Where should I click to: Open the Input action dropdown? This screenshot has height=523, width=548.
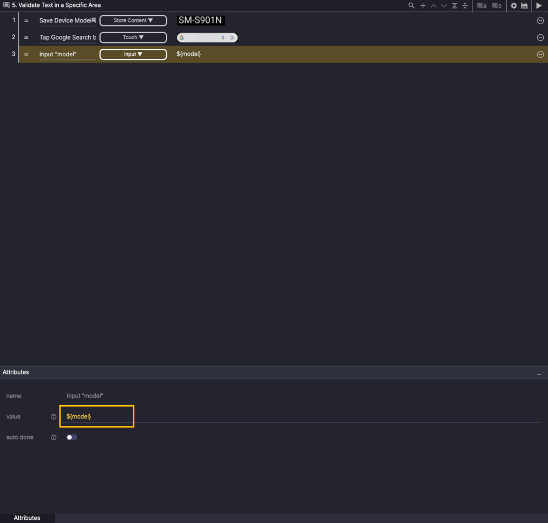click(133, 54)
